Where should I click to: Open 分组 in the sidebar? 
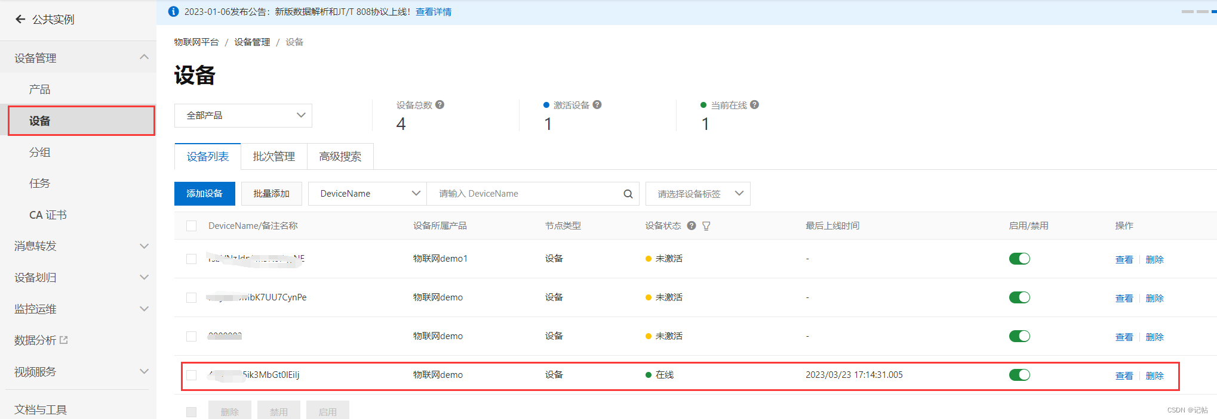(x=40, y=152)
